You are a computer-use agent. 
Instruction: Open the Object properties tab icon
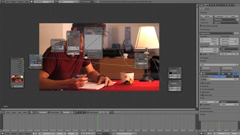(x=216, y=5)
